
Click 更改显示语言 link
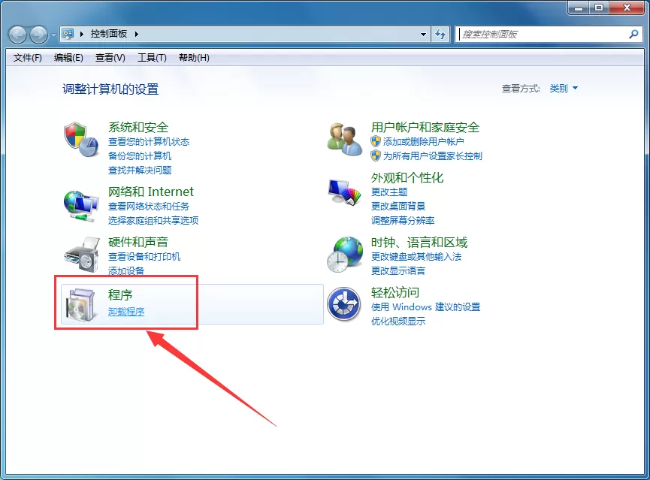click(398, 270)
